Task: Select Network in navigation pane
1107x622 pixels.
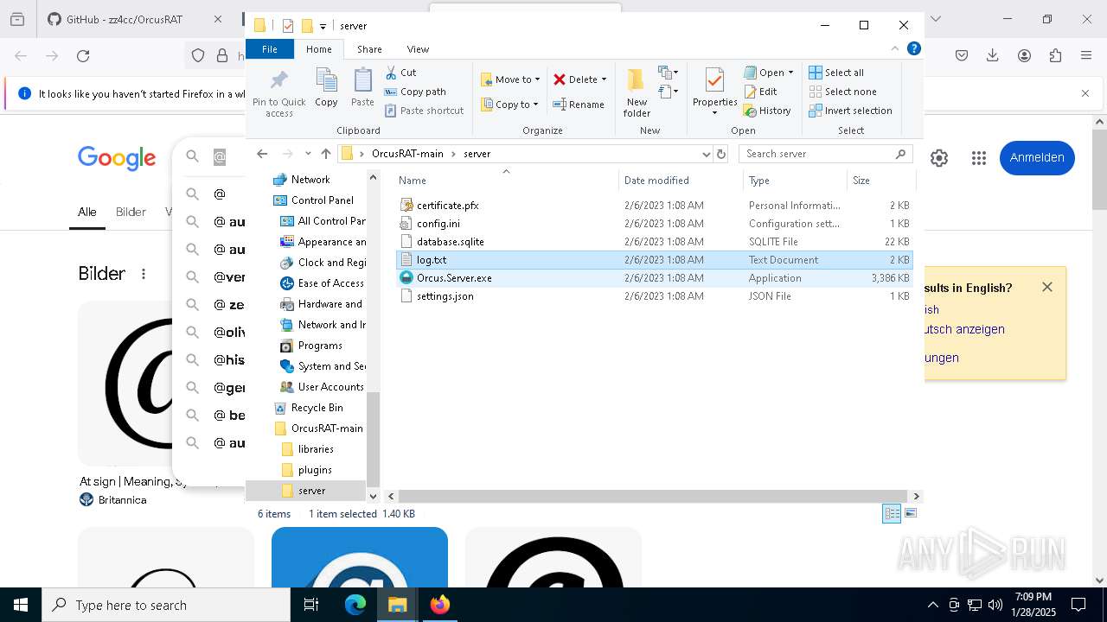Action: [310, 180]
